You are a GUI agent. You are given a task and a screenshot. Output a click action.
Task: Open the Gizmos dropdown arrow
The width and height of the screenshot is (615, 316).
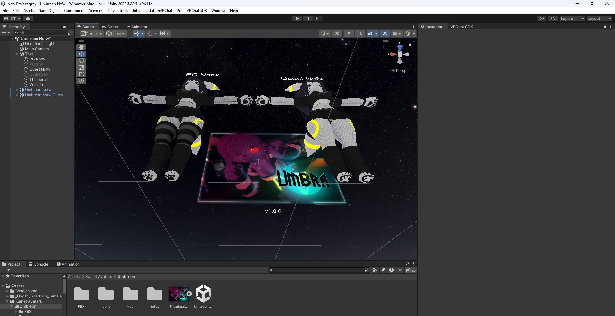[x=414, y=34]
